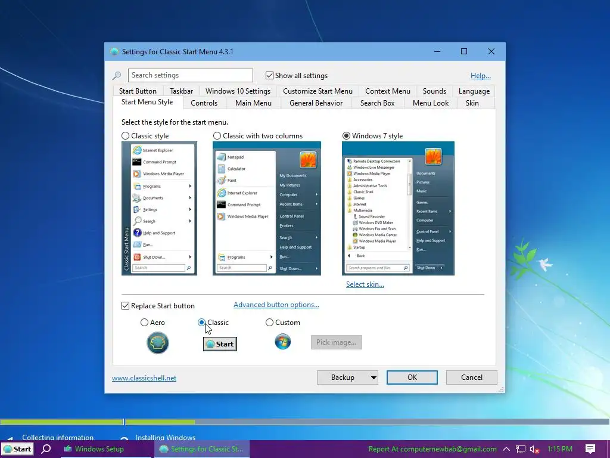
Task: Open the taskbar Start button
Action: pos(17,449)
